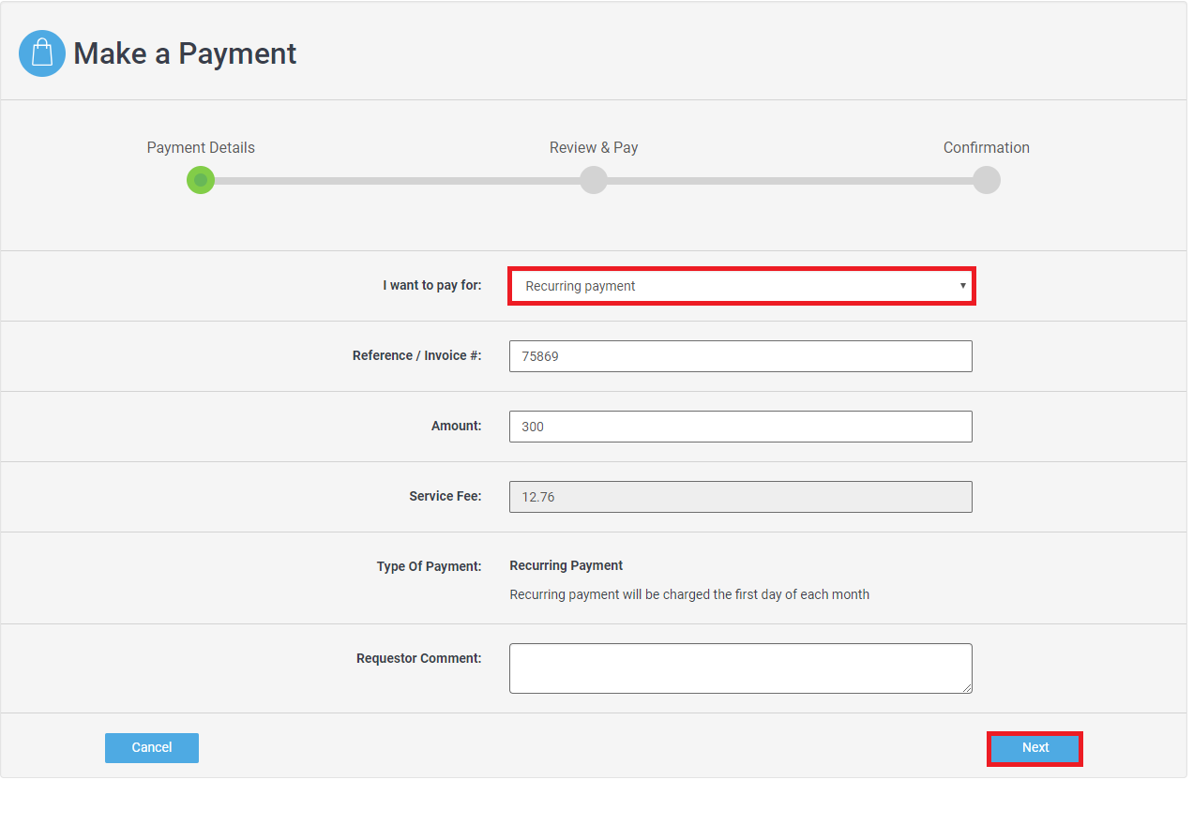This screenshot has height=825, width=1193.
Task: Click the bold Recurring Payment type text
Action: 566,566
